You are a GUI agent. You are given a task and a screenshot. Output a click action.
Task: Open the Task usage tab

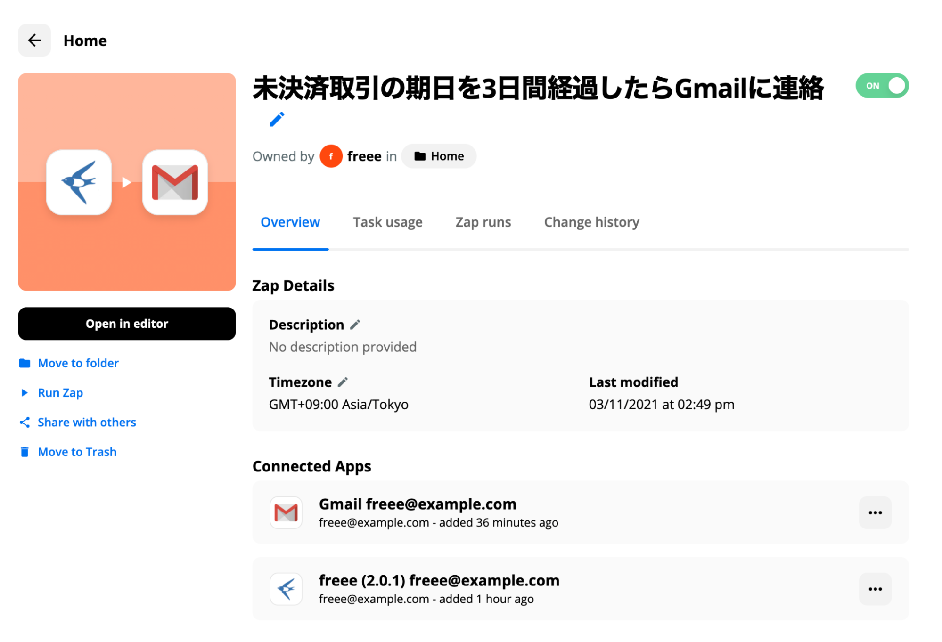point(388,222)
